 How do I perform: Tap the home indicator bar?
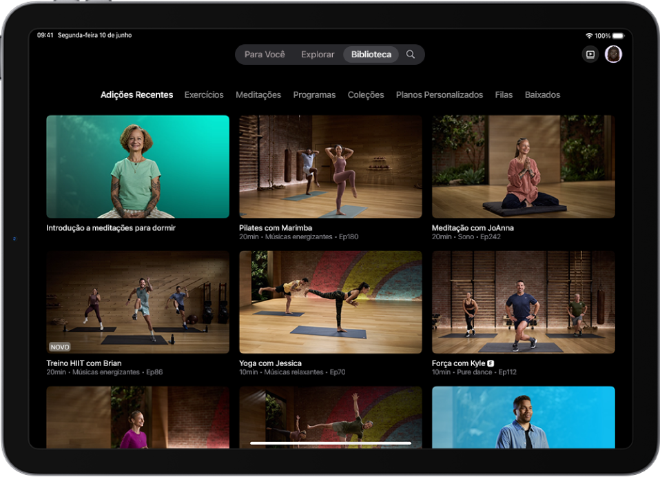[331, 443]
